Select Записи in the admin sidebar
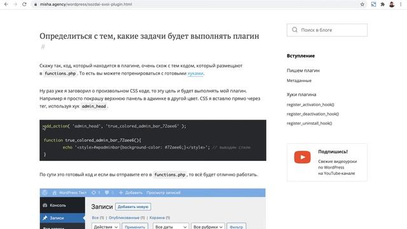This screenshot has height=229, width=407. (62, 218)
